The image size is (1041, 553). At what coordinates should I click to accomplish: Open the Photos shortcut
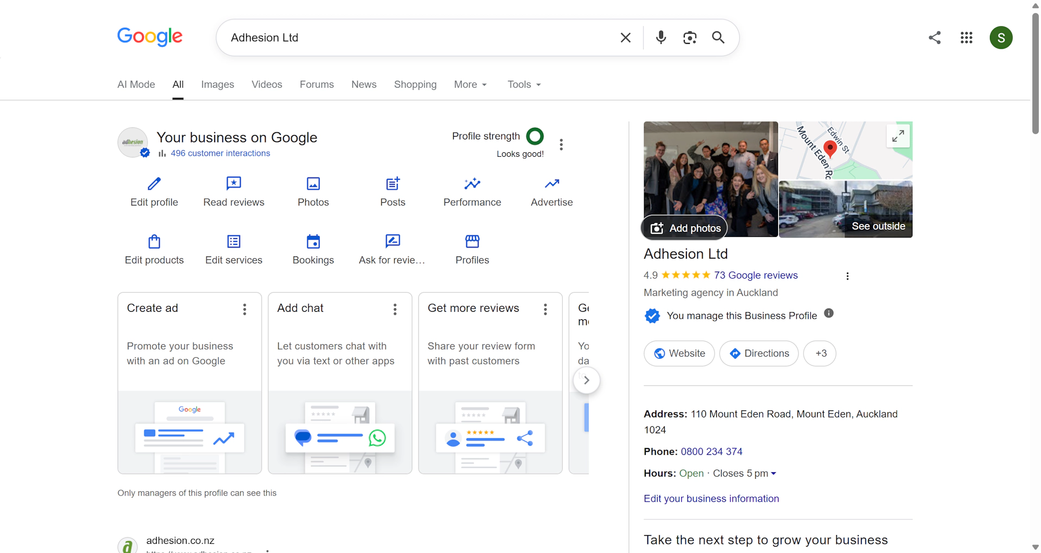(x=313, y=192)
